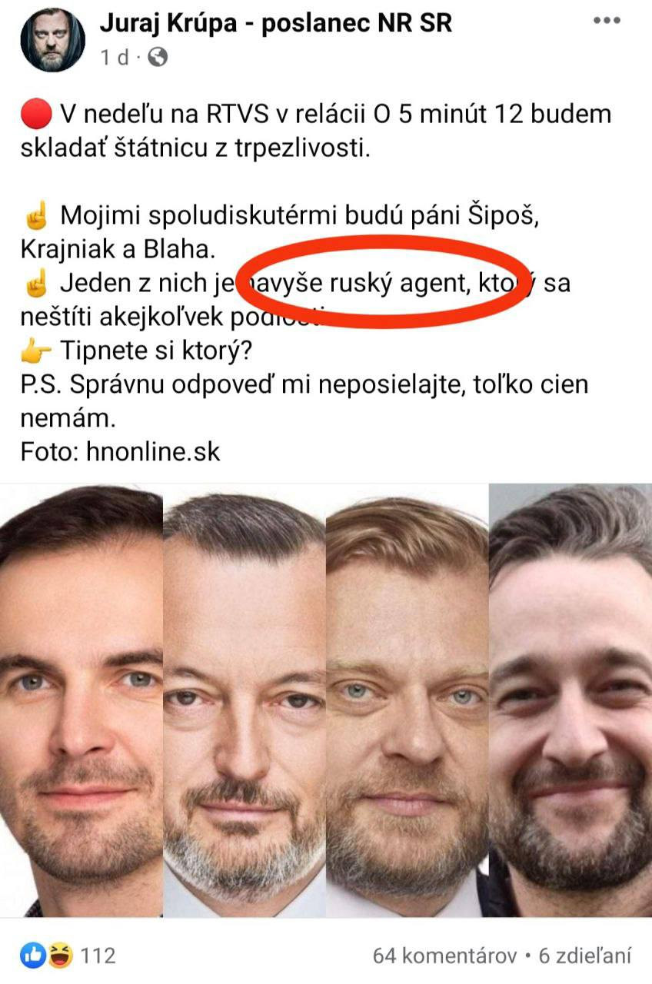
Task: Open the second face photo with the gray beard
Action: (x=244, y=701)
